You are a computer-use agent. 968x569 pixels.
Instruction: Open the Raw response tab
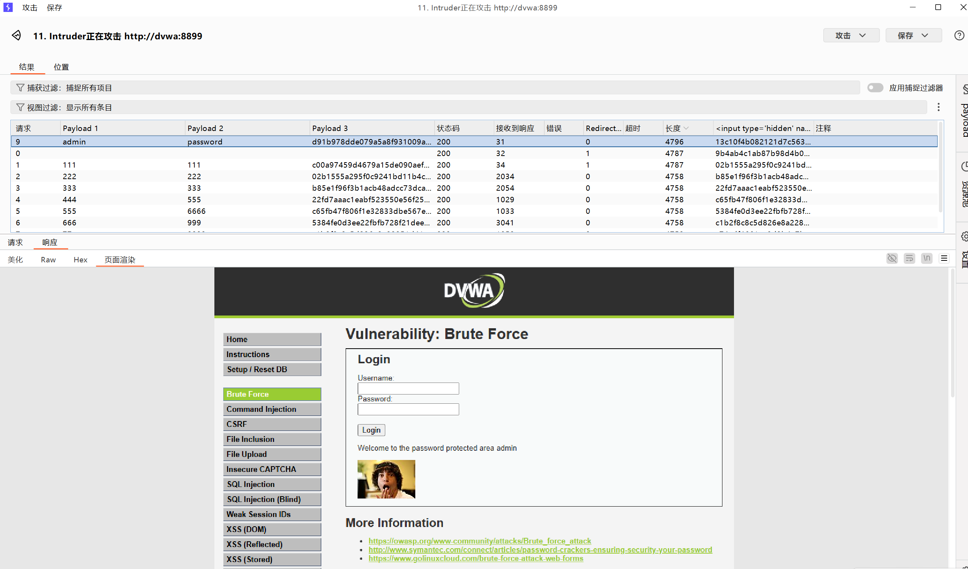pos(48,260)
